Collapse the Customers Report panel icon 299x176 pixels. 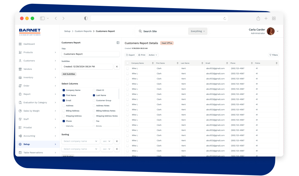coord(118,43)
